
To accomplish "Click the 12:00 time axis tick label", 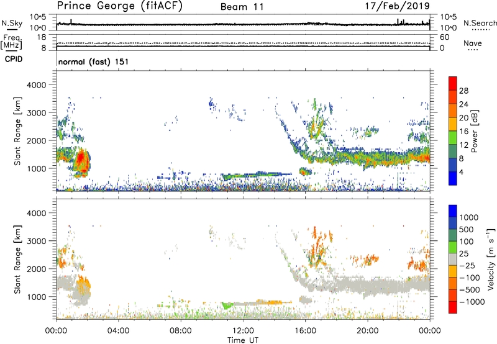I will pyautogui.click(x=243, y=331).
